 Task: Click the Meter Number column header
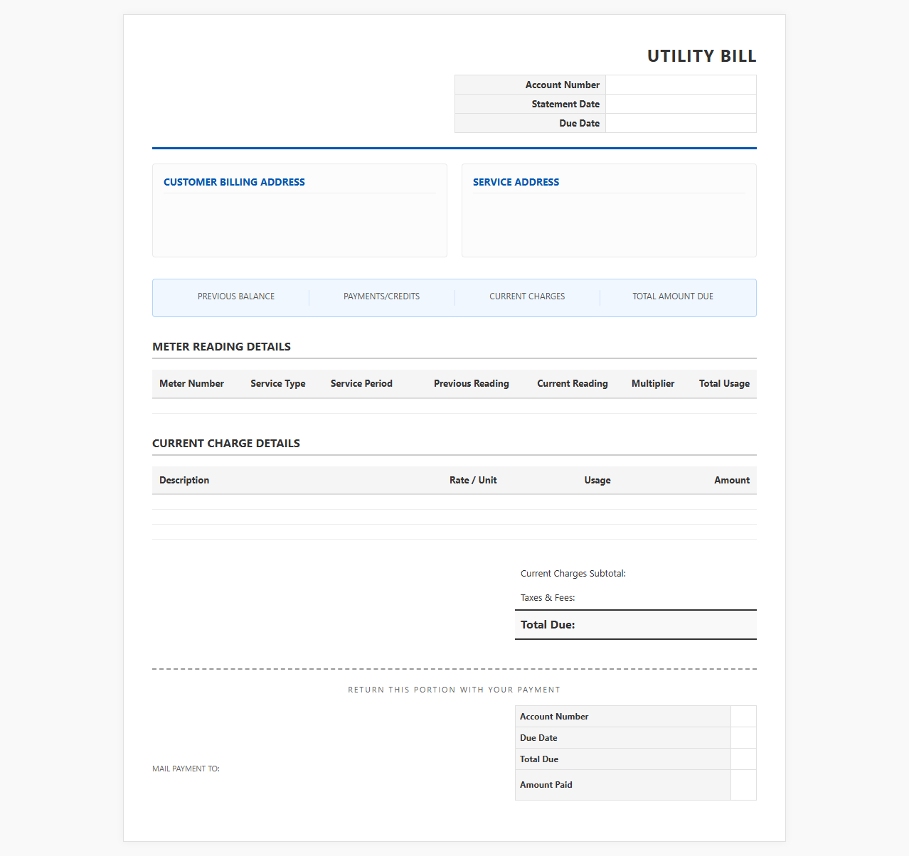(191, 383)
